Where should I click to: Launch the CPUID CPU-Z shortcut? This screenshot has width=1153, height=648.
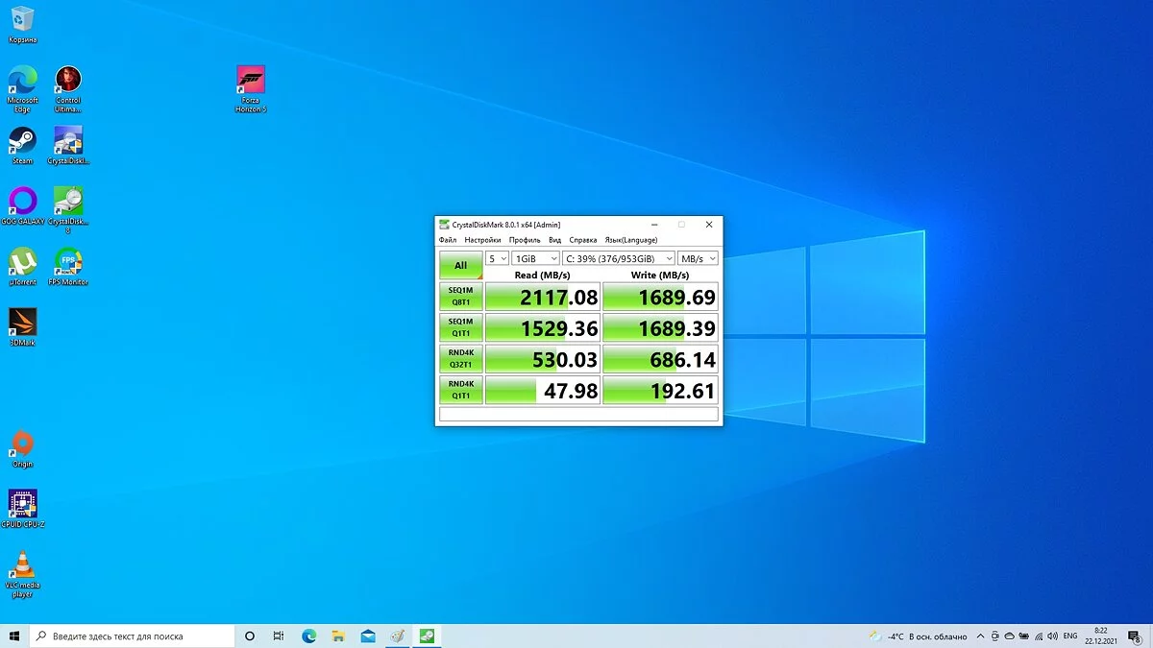[22, 504]
